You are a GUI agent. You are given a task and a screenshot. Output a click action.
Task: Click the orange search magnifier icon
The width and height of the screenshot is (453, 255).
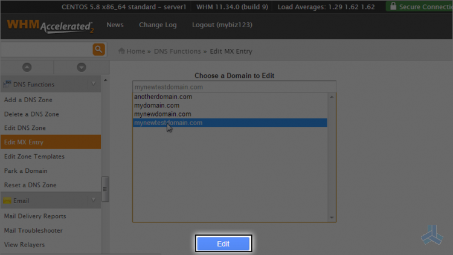98,50
